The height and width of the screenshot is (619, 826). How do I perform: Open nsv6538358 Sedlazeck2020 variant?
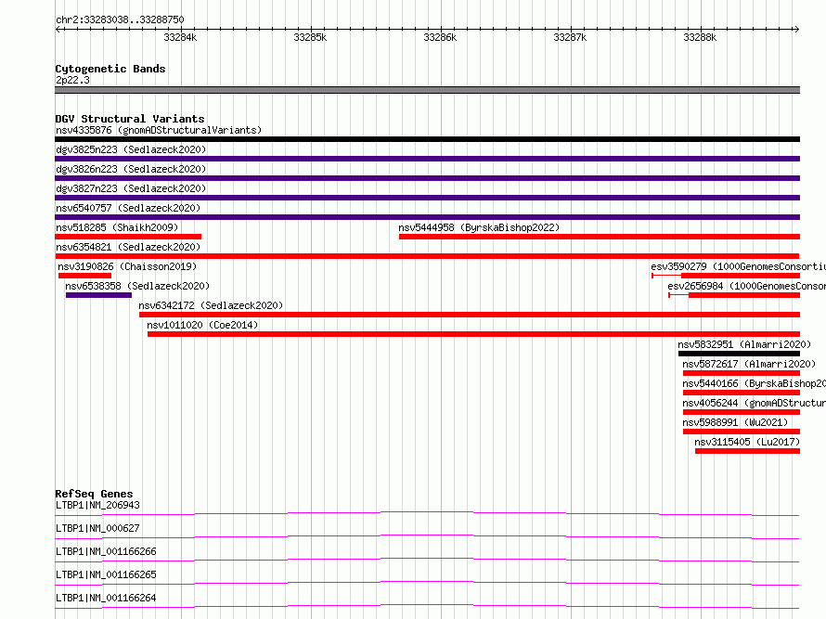coord(137,286)
